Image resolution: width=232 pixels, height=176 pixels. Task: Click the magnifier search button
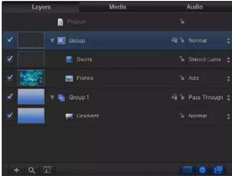coord(32,170)
